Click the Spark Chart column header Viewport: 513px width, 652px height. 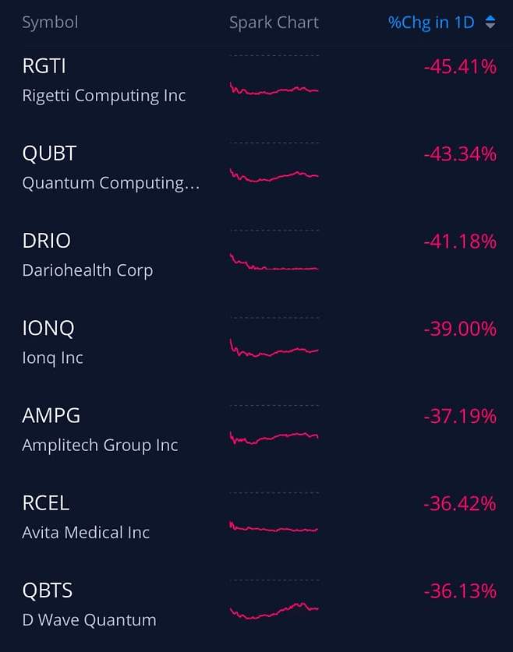click(x=274, y=23)
